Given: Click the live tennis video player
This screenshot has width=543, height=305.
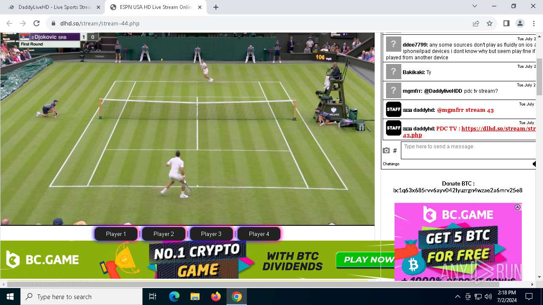Looking at the screenshot, I should coord(187,129).
